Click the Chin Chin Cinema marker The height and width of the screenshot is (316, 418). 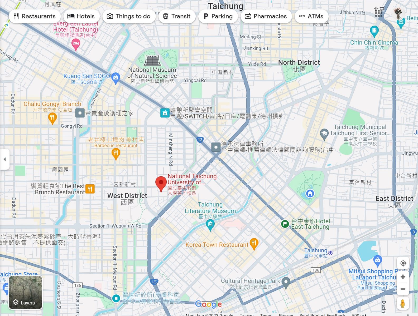pyautogui.click(x=374, y=31)
